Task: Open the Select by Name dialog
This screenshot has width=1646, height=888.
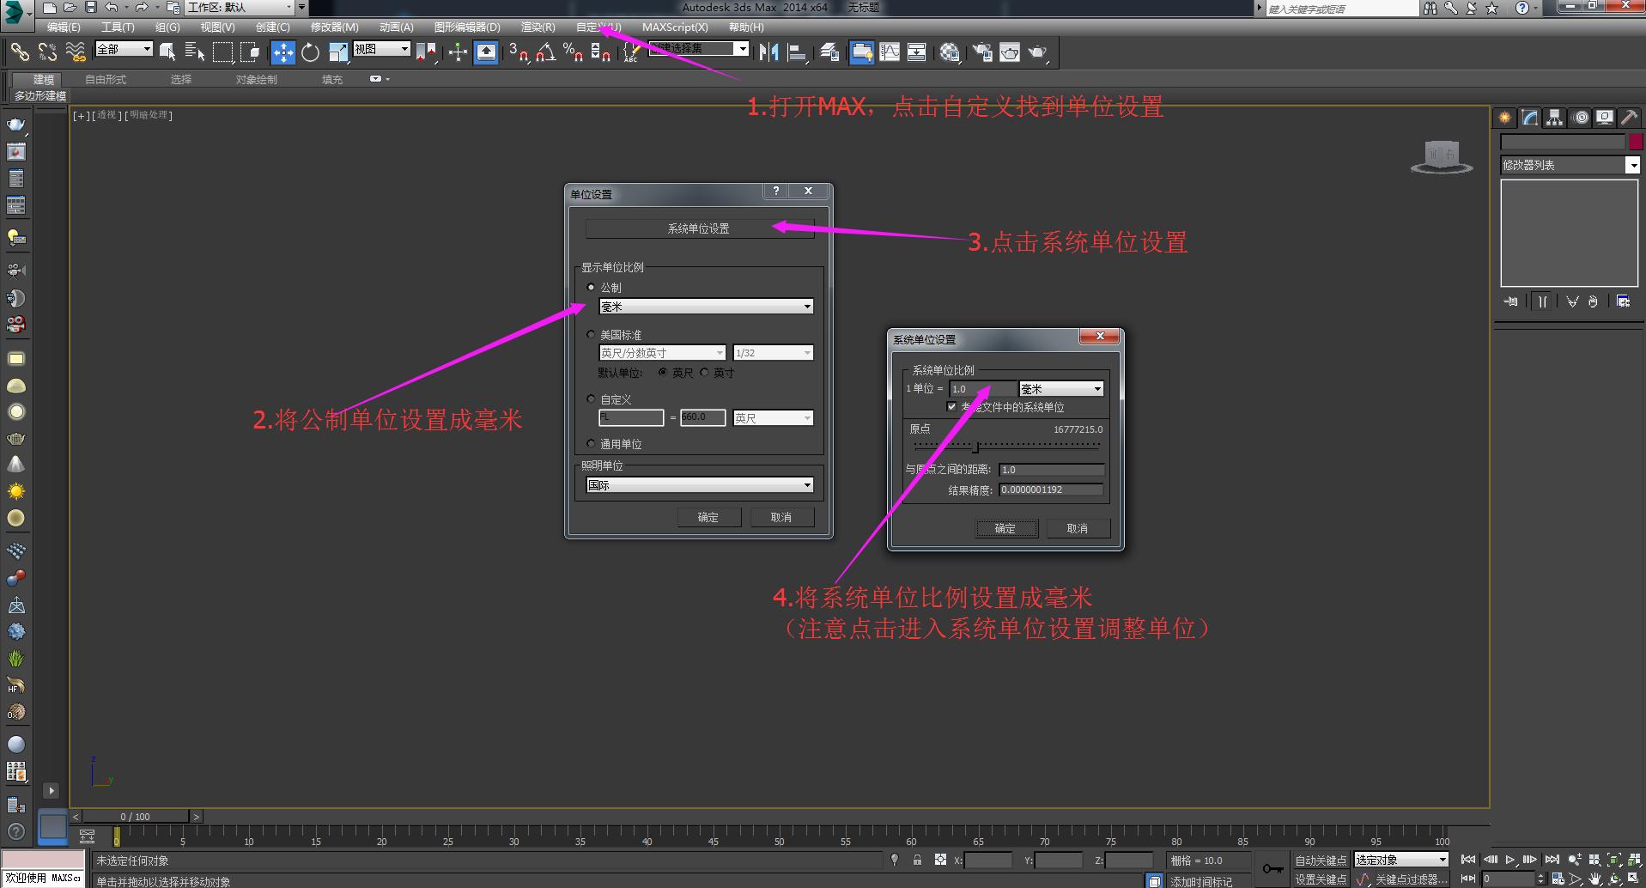Action: pyautogui.click(x=194, y=52)
